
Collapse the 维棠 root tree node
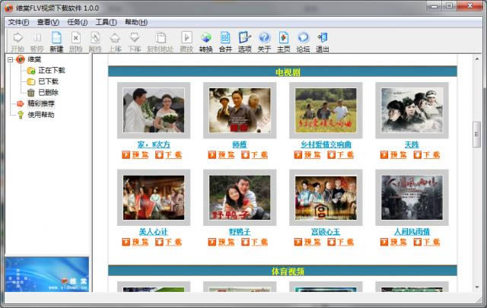[10, 59]
